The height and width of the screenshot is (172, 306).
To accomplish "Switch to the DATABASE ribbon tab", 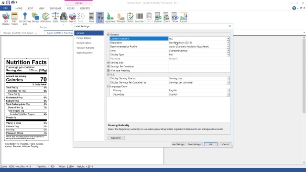I will coord(55,9).
